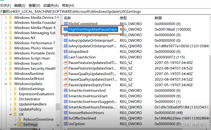Open the 编辑(E) menu
The image size is (211, 130).
[20, 5]
